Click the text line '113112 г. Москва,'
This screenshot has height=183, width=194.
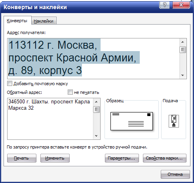click(53, 45)
